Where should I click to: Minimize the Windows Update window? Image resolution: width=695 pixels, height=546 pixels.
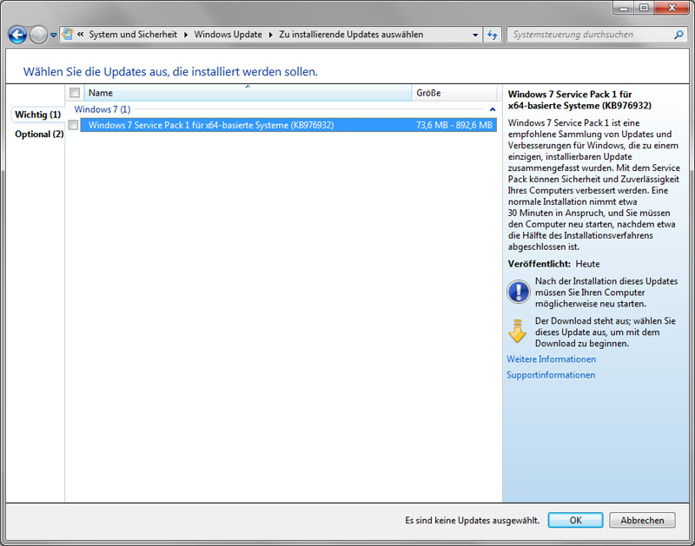coord(624,8)
